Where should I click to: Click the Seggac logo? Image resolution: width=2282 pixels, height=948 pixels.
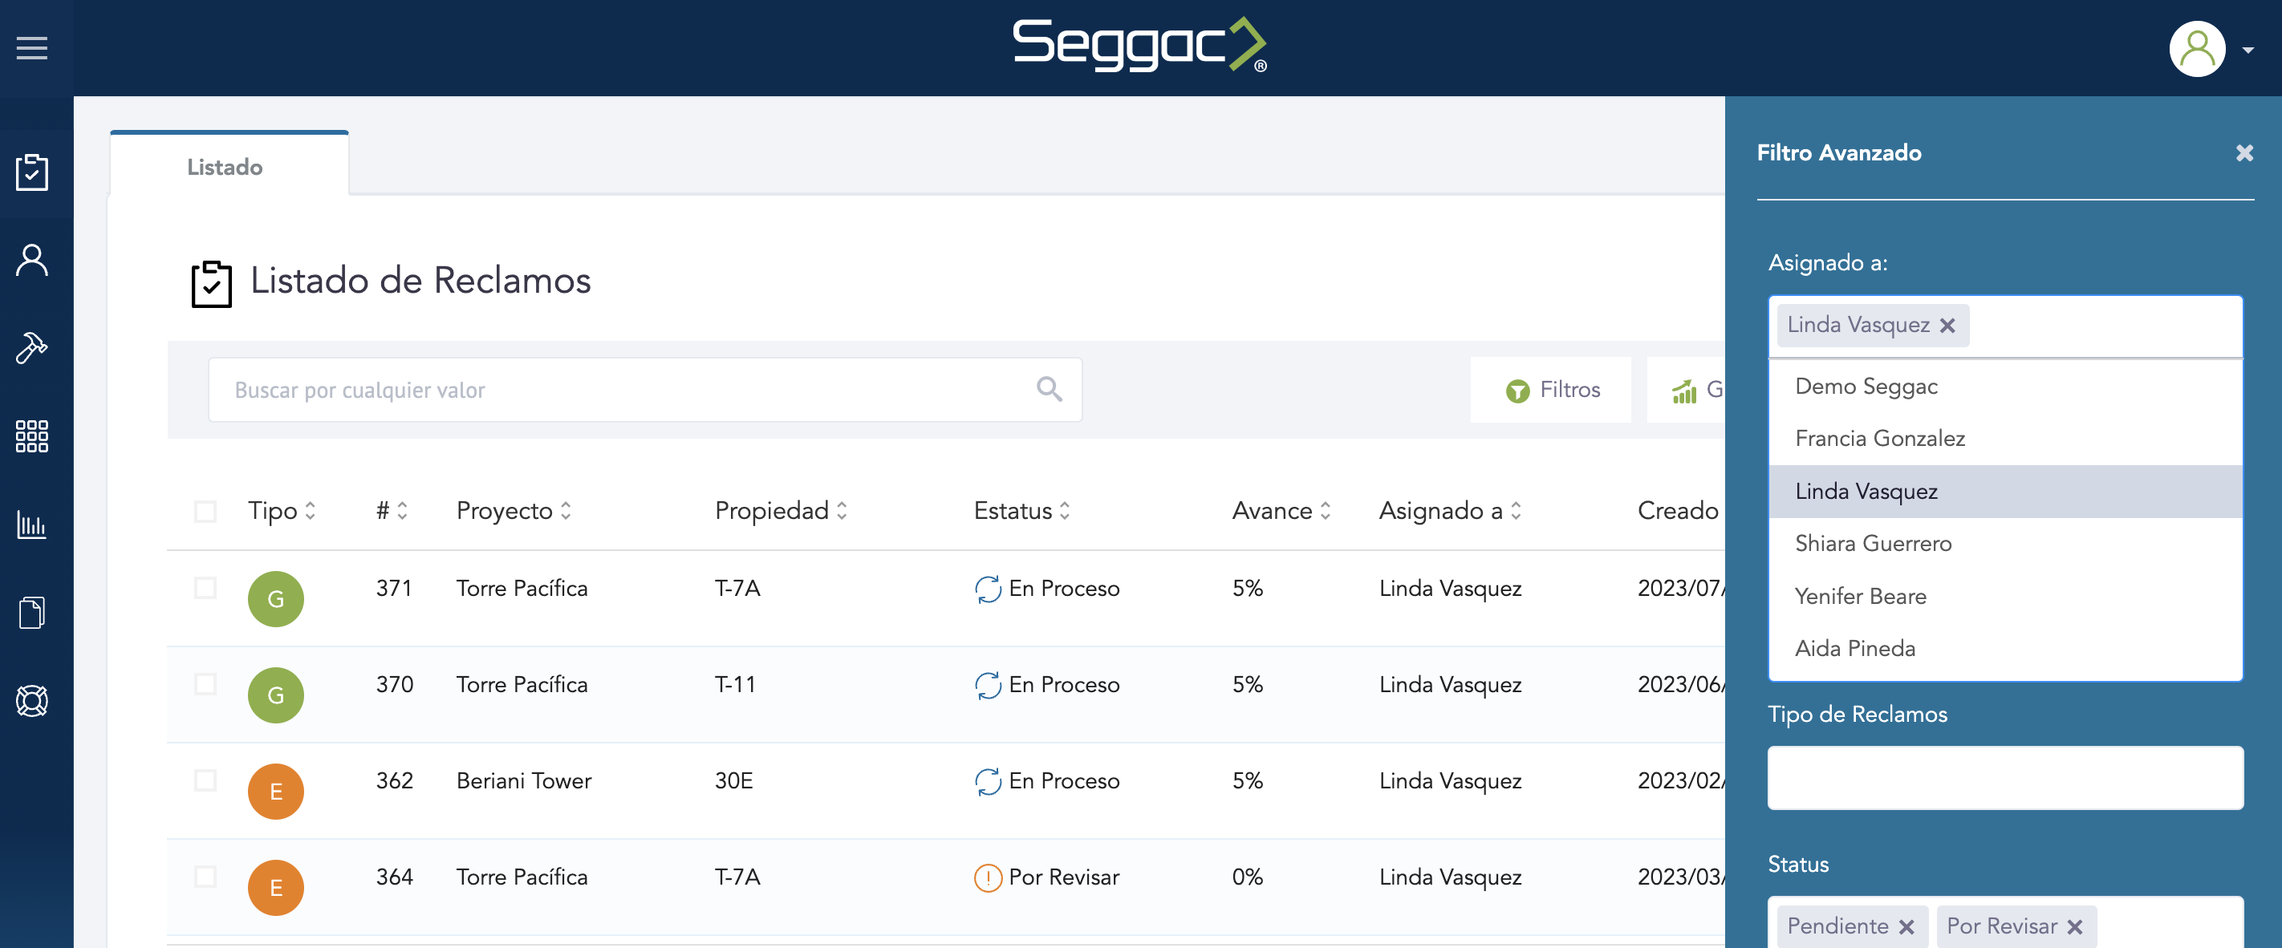coord(1140,44)
